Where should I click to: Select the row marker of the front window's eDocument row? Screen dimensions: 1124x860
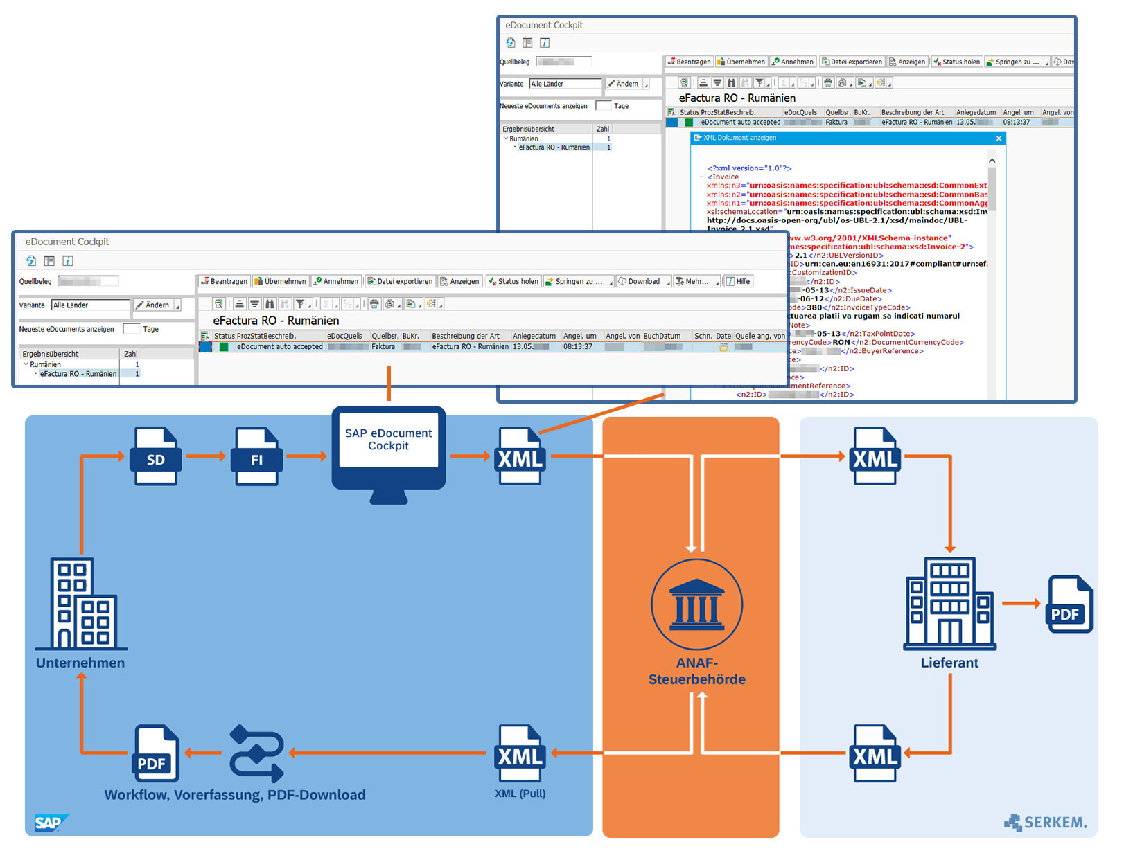tap(205, 347)
